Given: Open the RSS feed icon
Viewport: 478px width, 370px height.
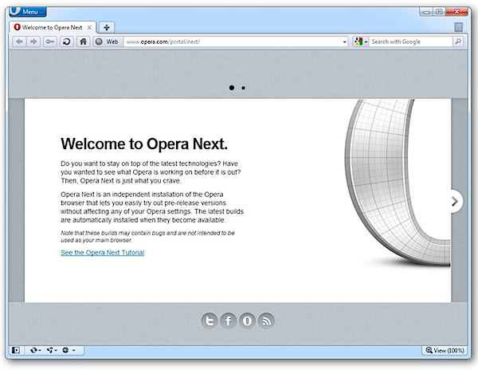Looking at the screenshot, I should pos(266,321).
